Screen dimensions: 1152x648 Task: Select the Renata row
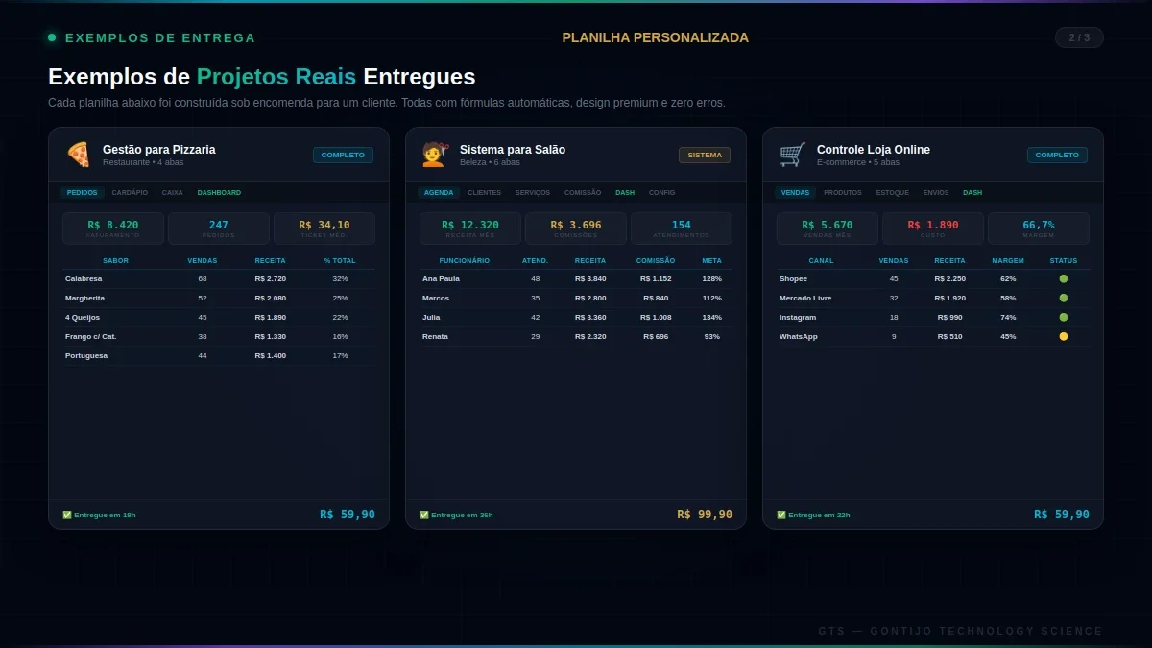point(576,336)
